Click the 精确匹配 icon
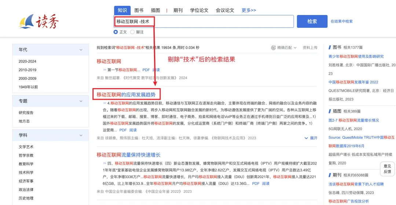 click(x=273, y=48)
